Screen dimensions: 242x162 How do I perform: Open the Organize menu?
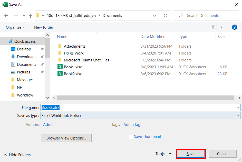[15, 27]
